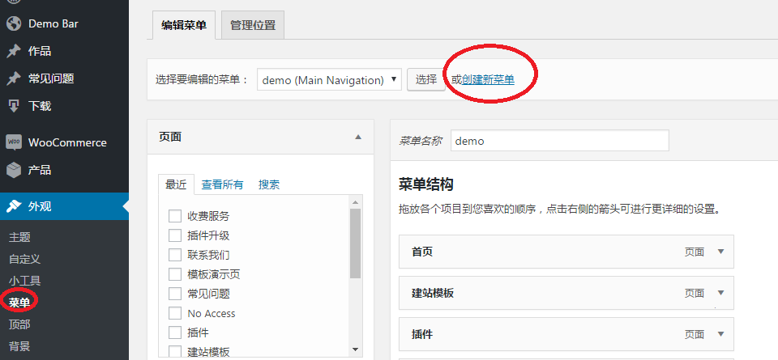This screenshot has width=778, height=360.
Task: Tick the 收费服务 checkbox
Action: tap(174, 216)
